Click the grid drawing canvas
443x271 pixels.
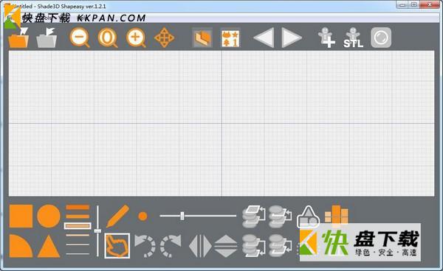click(221, 124)
